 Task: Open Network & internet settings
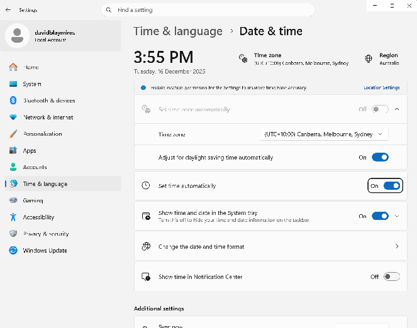[x=63, y=117]
